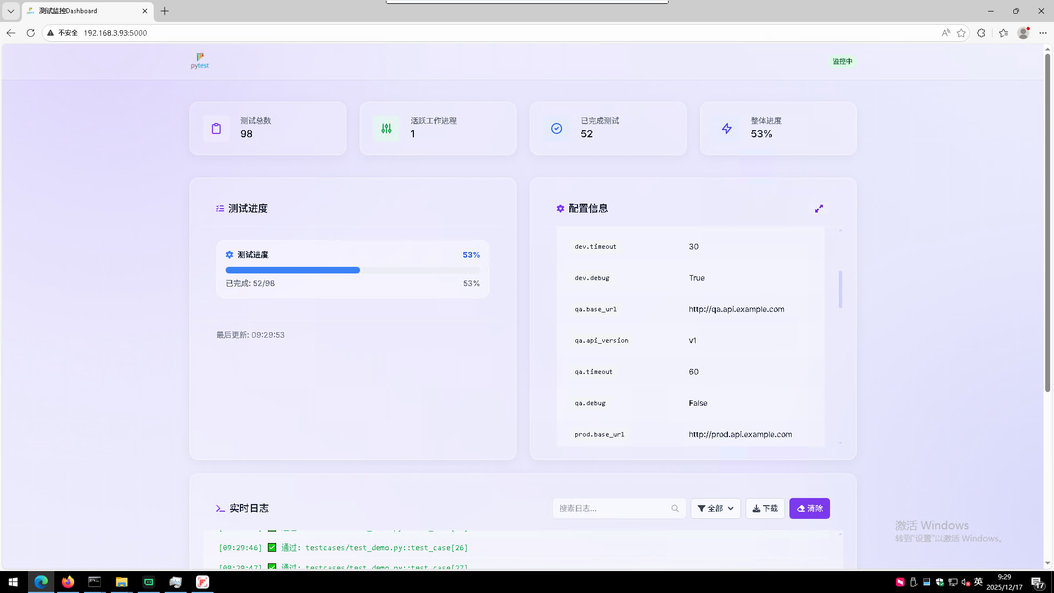Click 最后更新 timestamp text
Screen dimensions: 1054x593
(250, 335)
